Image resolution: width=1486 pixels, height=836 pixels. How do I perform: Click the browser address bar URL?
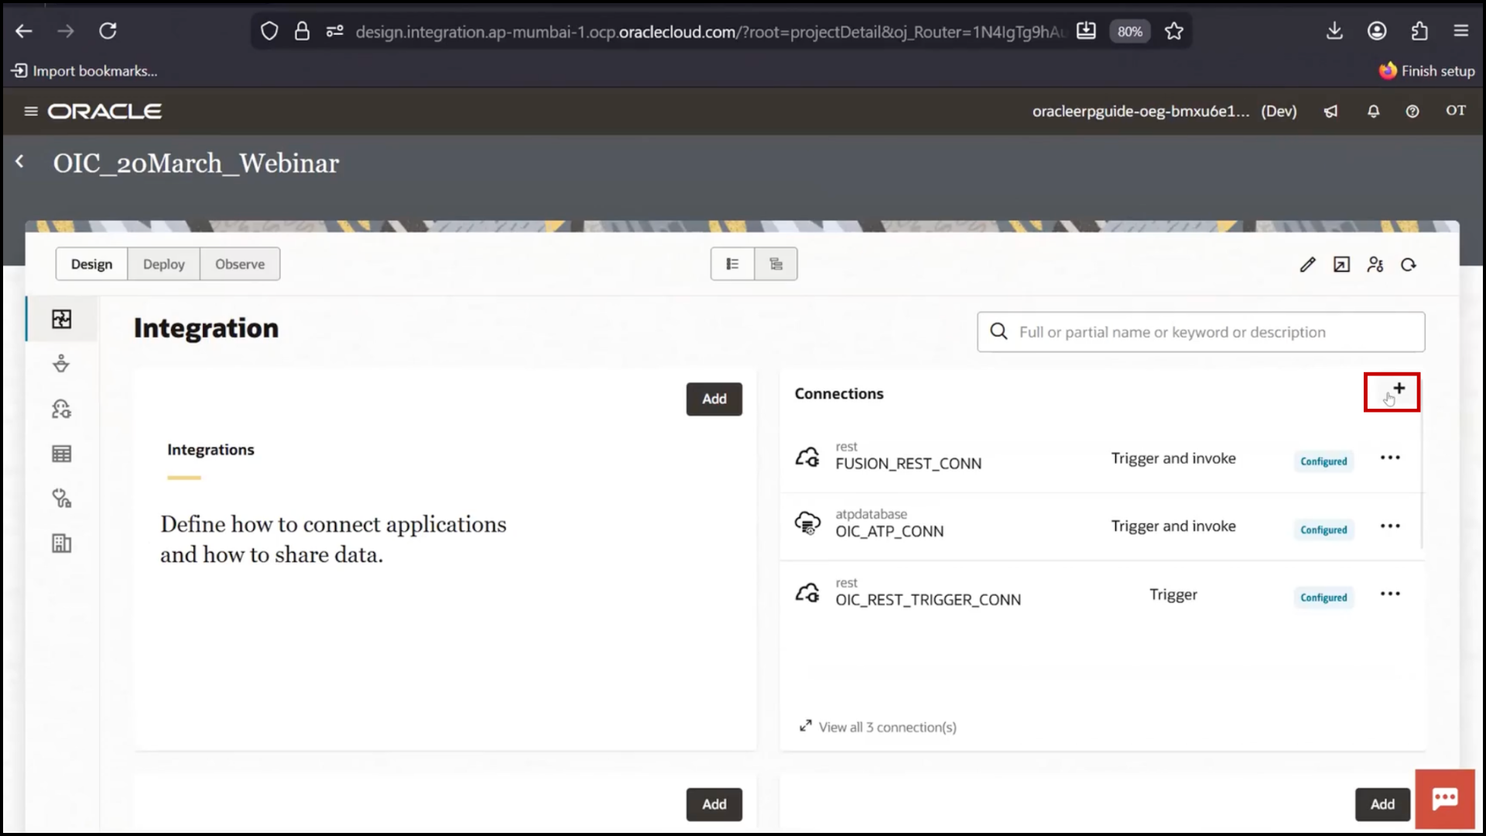click(710, 32)
